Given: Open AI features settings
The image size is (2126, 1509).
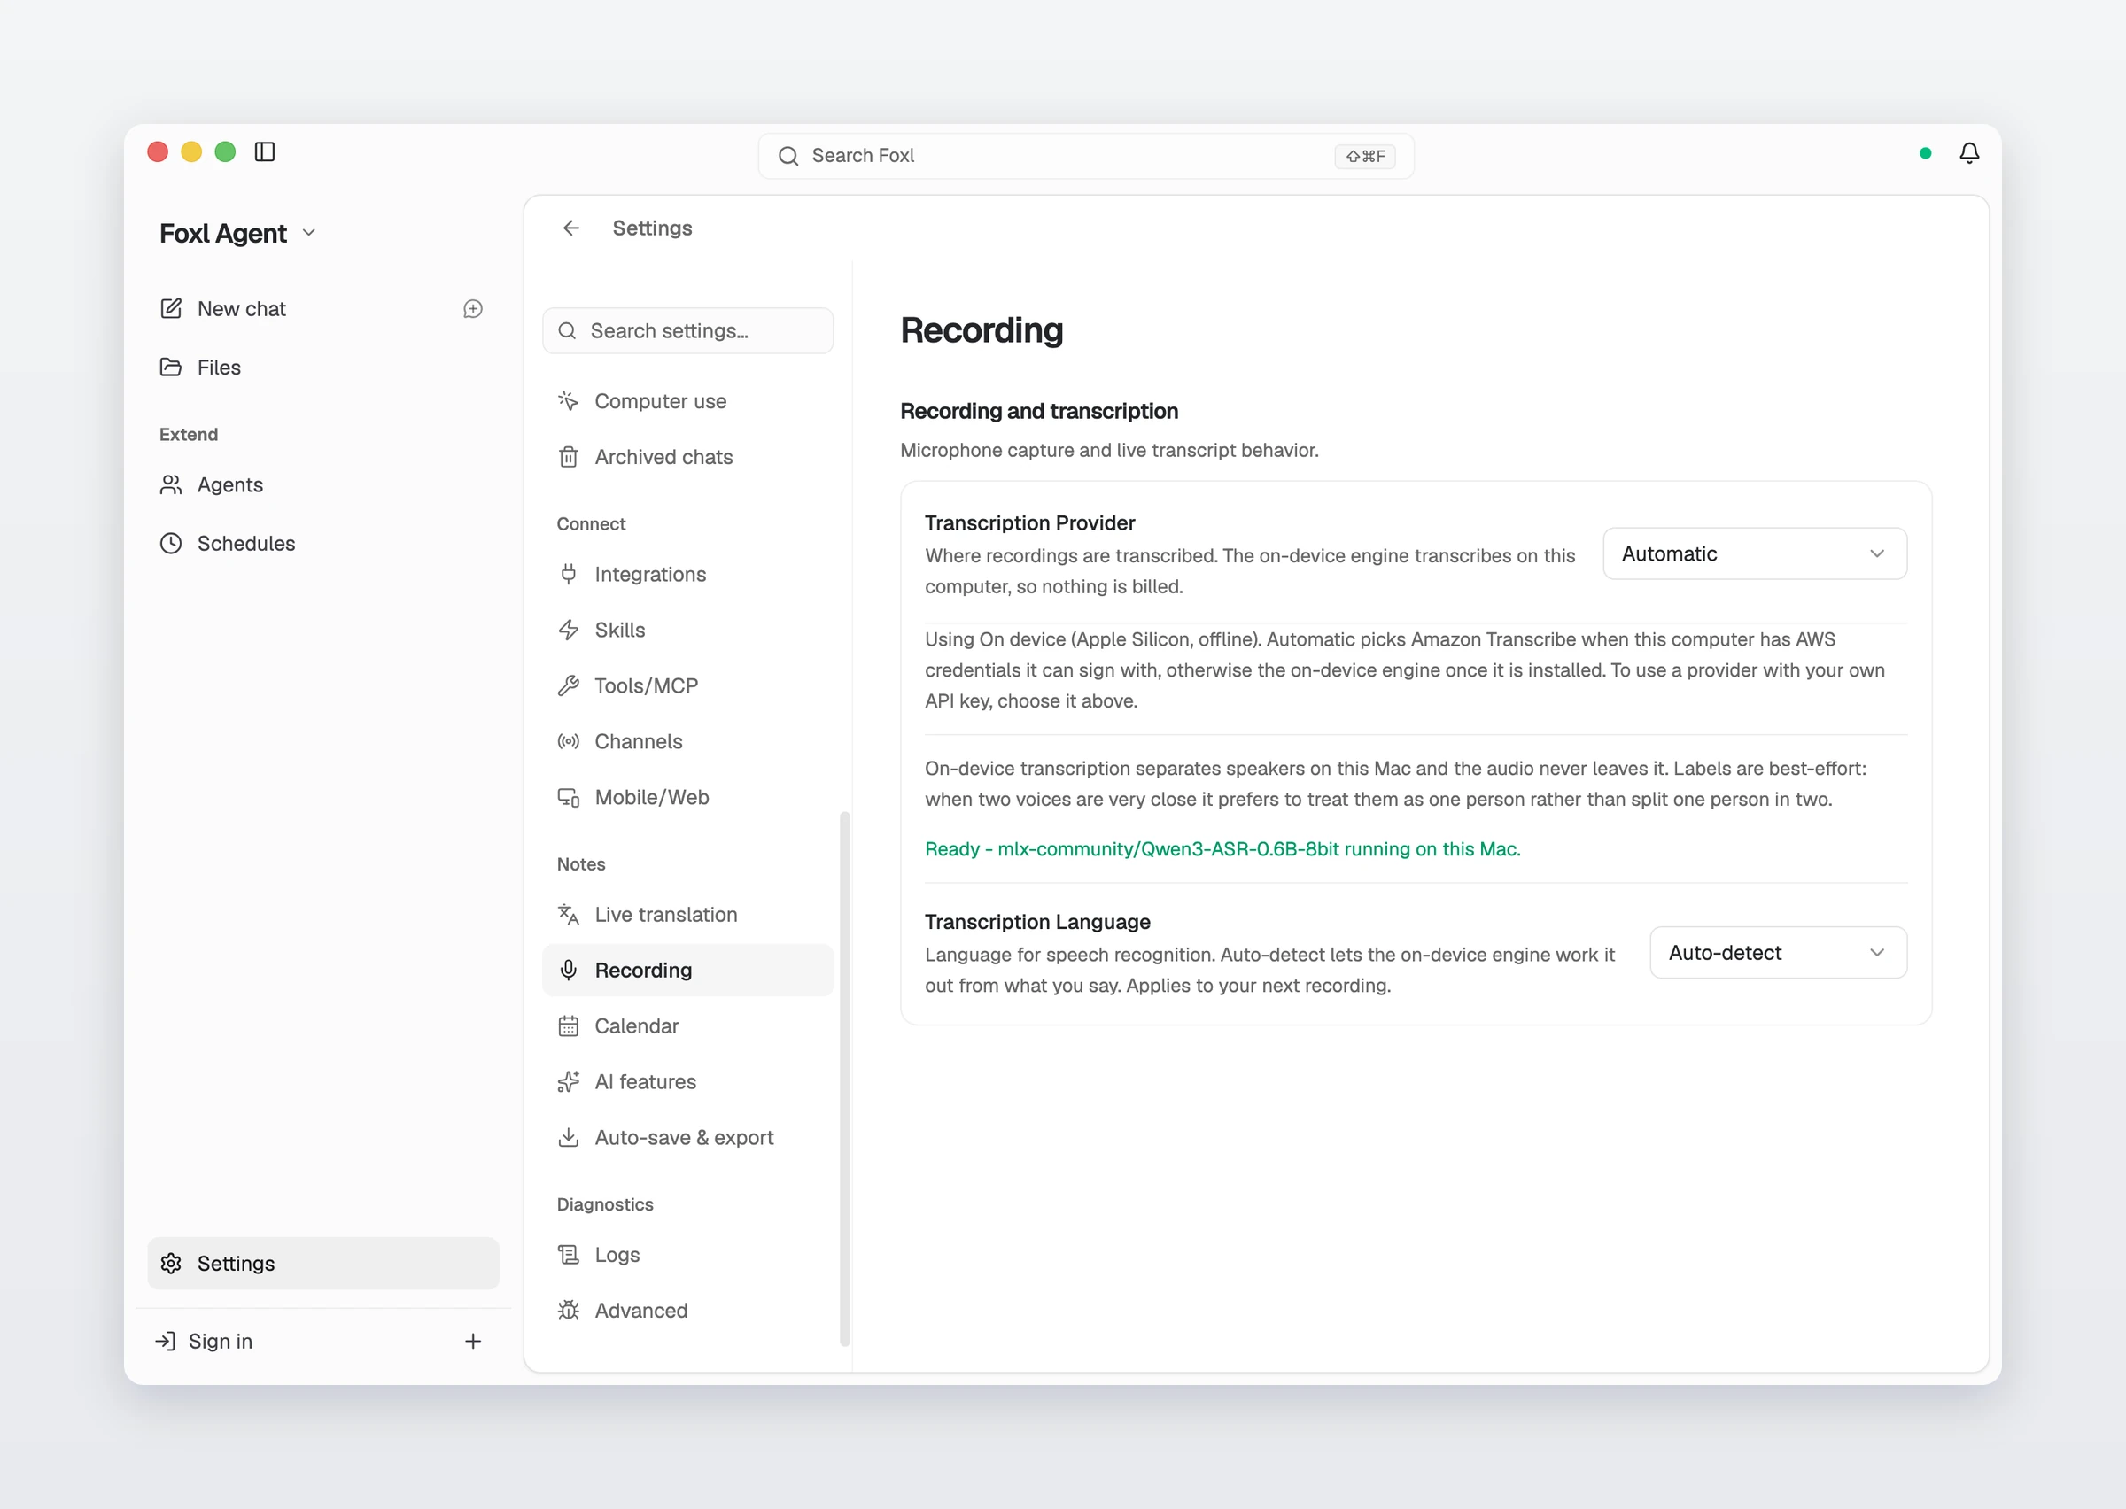Looking at the screenshot, I should click(x=687, y=1081).
